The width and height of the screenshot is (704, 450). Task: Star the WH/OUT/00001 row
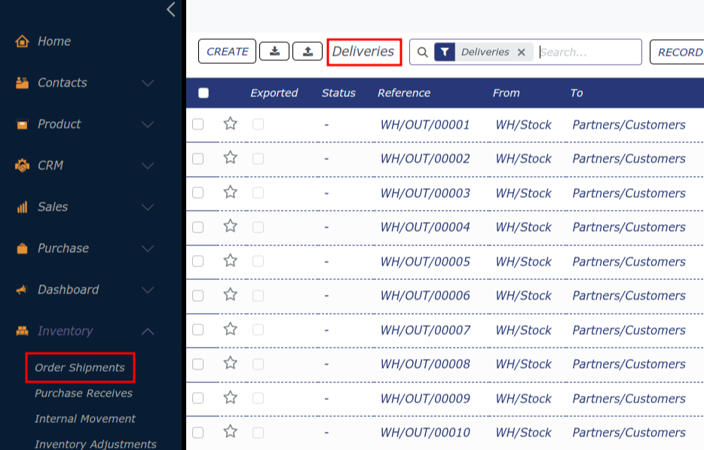pos(231,123)
